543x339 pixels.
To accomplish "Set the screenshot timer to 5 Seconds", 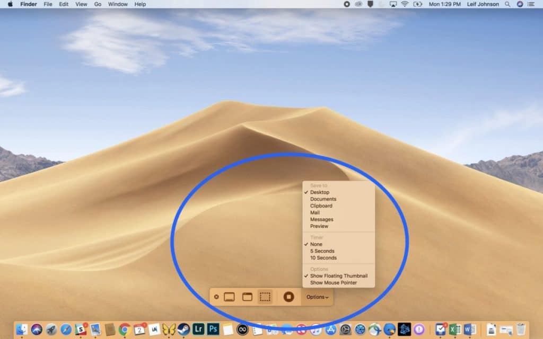I will (323, 251).
